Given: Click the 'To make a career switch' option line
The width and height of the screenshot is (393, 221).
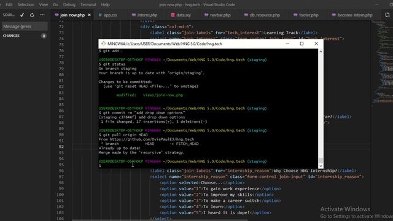Looking at the screenshot, I should pos(220,201).
